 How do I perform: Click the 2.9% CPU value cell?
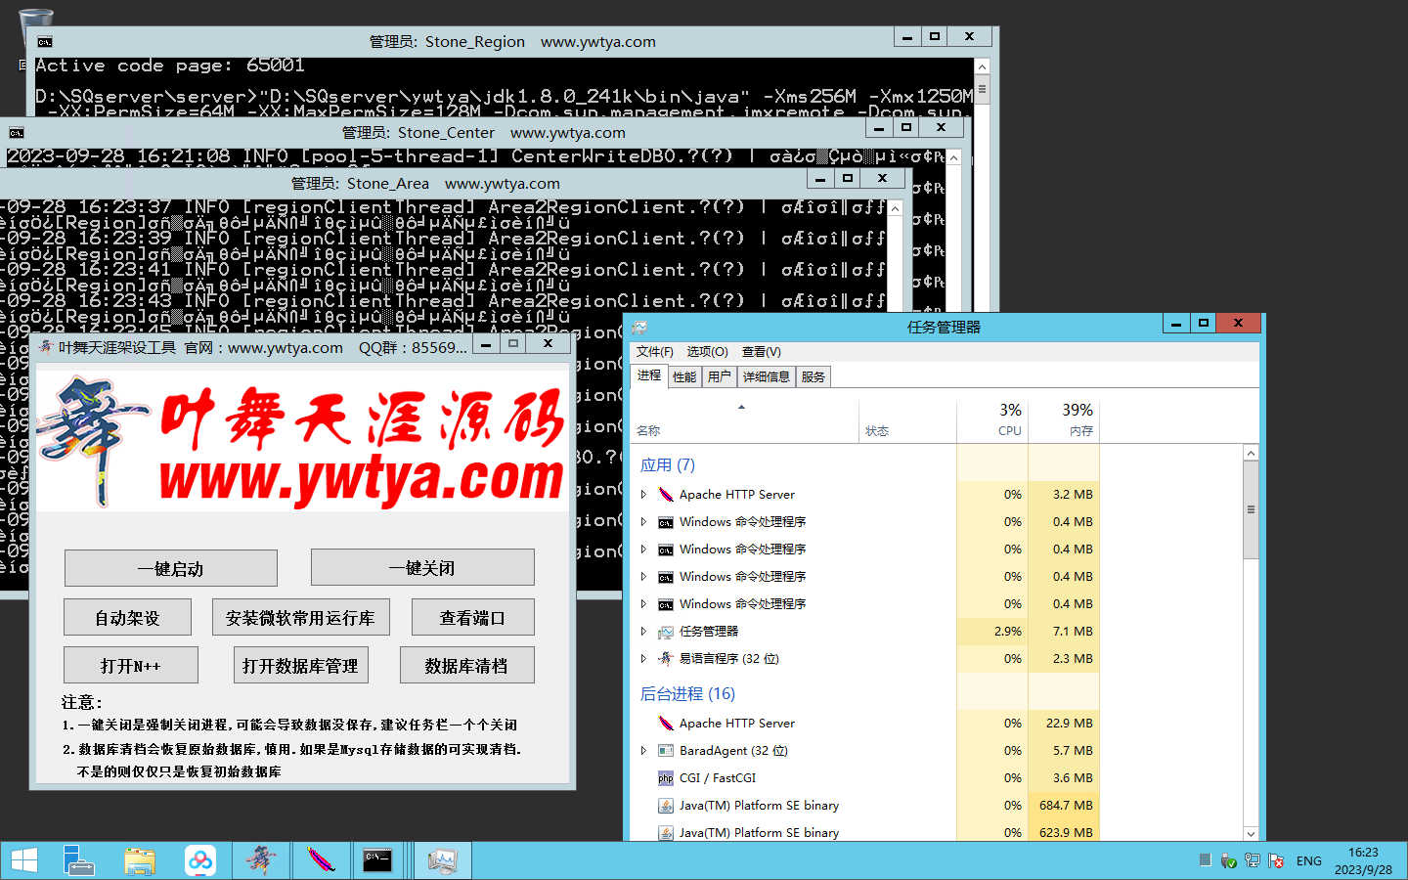[x=992, y=632]
